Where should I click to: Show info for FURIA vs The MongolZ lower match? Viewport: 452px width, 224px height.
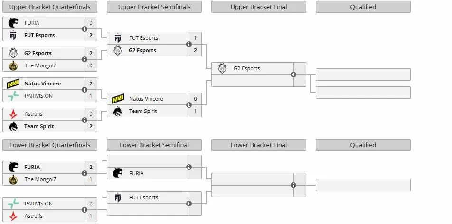[85, 173]
